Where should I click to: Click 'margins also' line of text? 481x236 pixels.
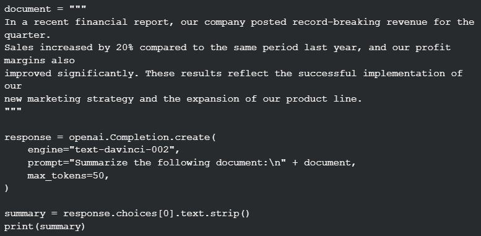(x=39, y=61)
